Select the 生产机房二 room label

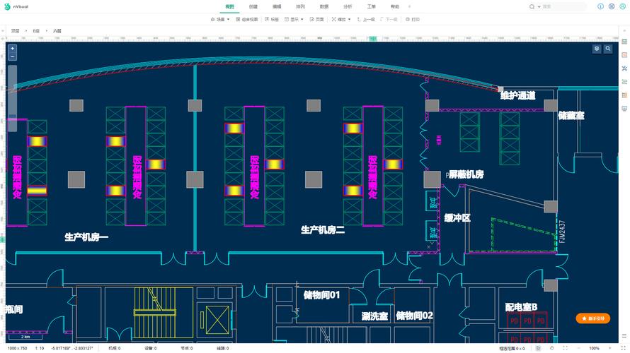tap(323, 230)
